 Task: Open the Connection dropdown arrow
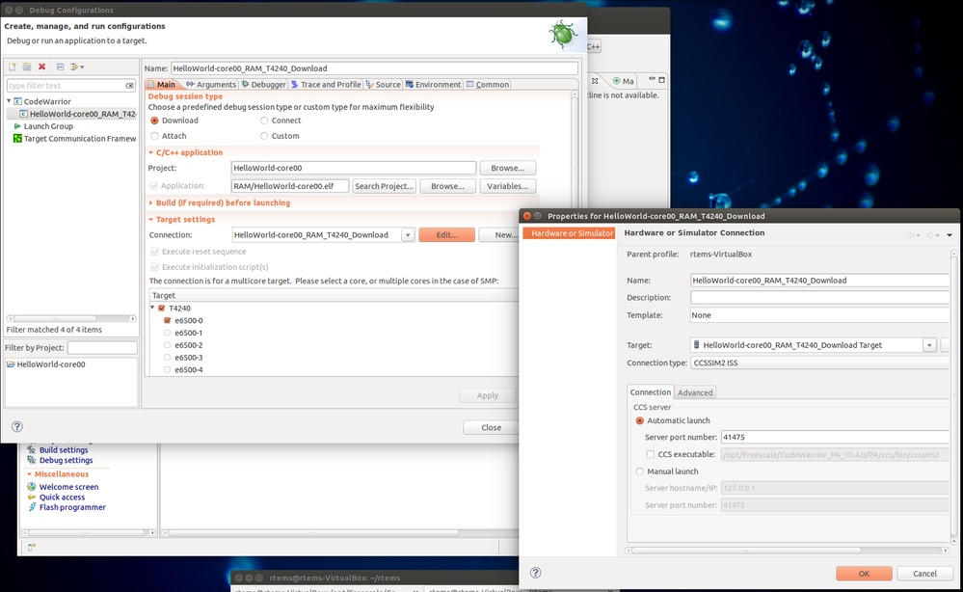408,235
